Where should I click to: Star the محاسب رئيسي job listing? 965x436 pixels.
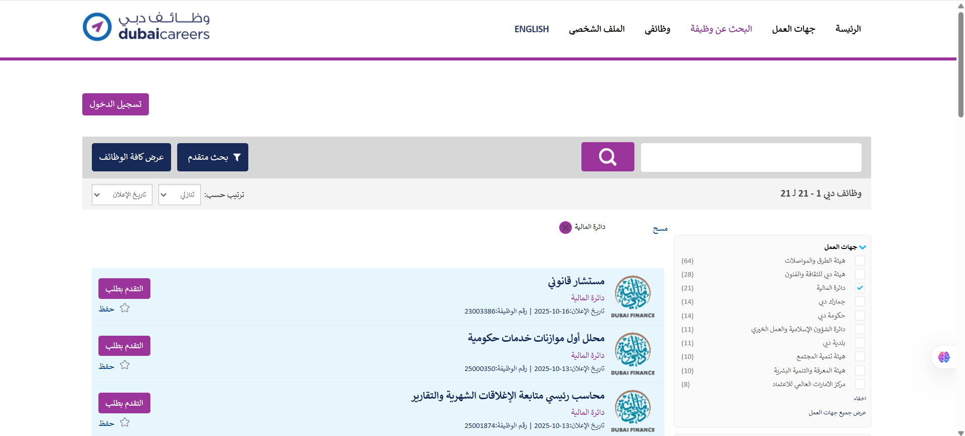(125, 422)
